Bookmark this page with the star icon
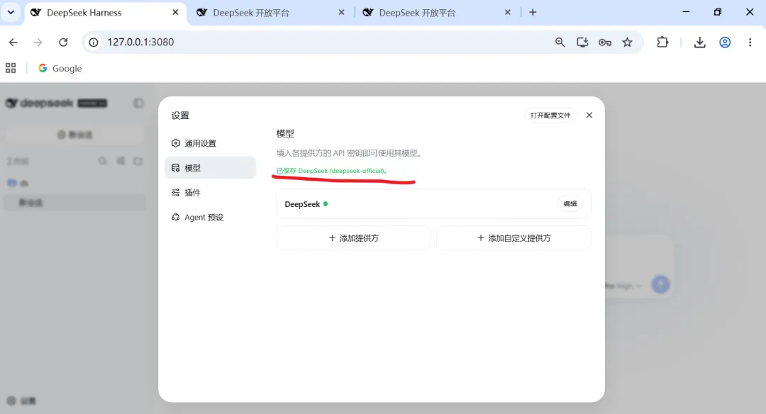766x414 pixels. click(627, 42)
